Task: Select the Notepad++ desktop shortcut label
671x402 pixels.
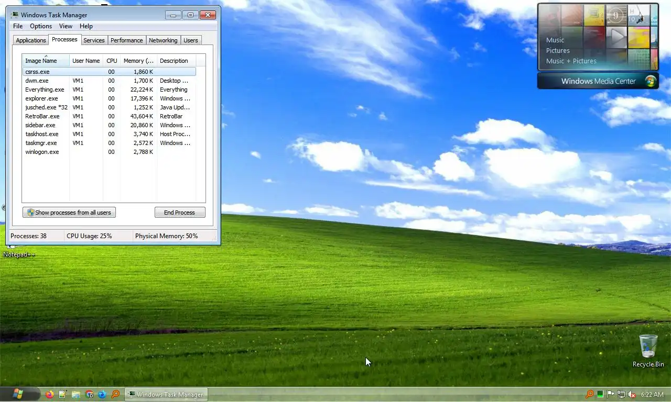Action: pyautogui.click(x=19, y=254)
